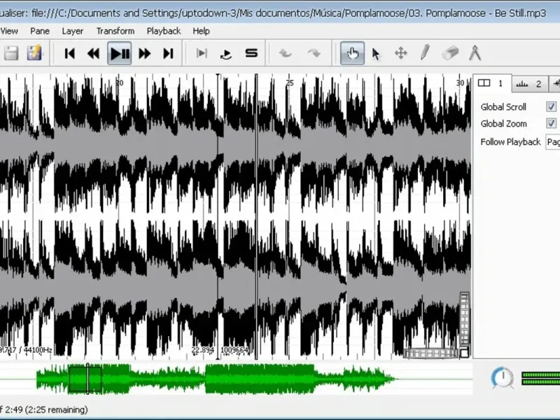The width and height of the screenshot is (560, 420).
Task: Open the Transform menu
Action: pos(115,31)
